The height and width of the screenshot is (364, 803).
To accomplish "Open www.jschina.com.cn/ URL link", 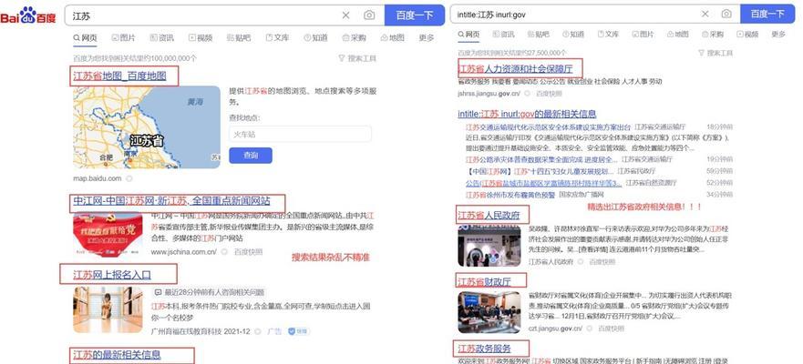I will 184,251.
